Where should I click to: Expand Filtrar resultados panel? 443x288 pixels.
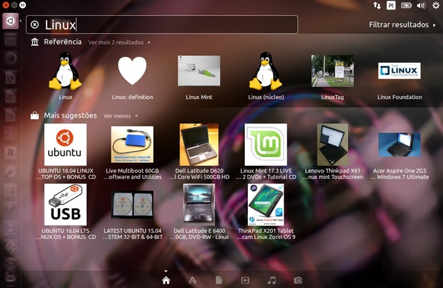coord(402,25)
